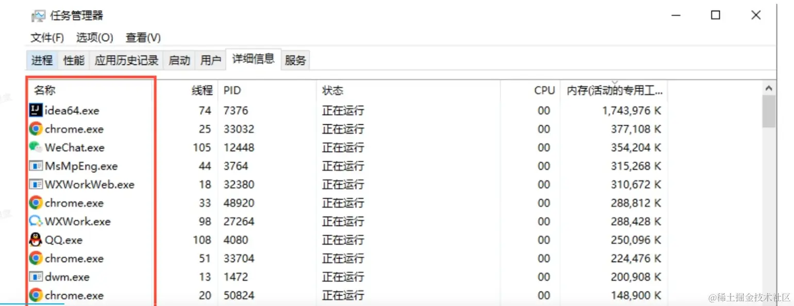This screenshot has width=794, height=306.
Task: Click the WeChat.exe icon
Action: click(x=36, y=147)
